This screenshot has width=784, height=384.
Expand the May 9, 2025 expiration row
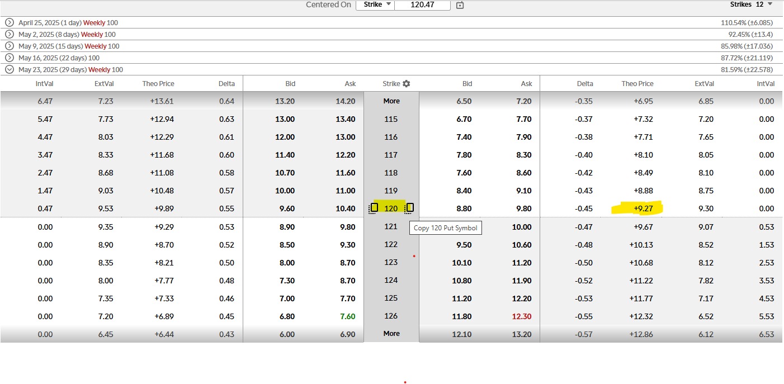tap(9, 46)
